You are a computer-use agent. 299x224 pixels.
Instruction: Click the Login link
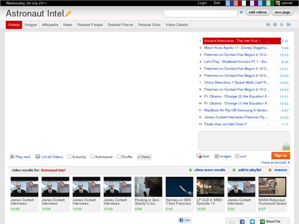pyautogui.click(x=202, y=3)
